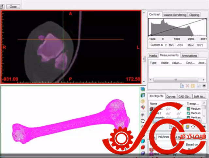The height and width of the screenshot is (158, 209).
Task: Select the Measurements tab
Action: click(169, 55)
